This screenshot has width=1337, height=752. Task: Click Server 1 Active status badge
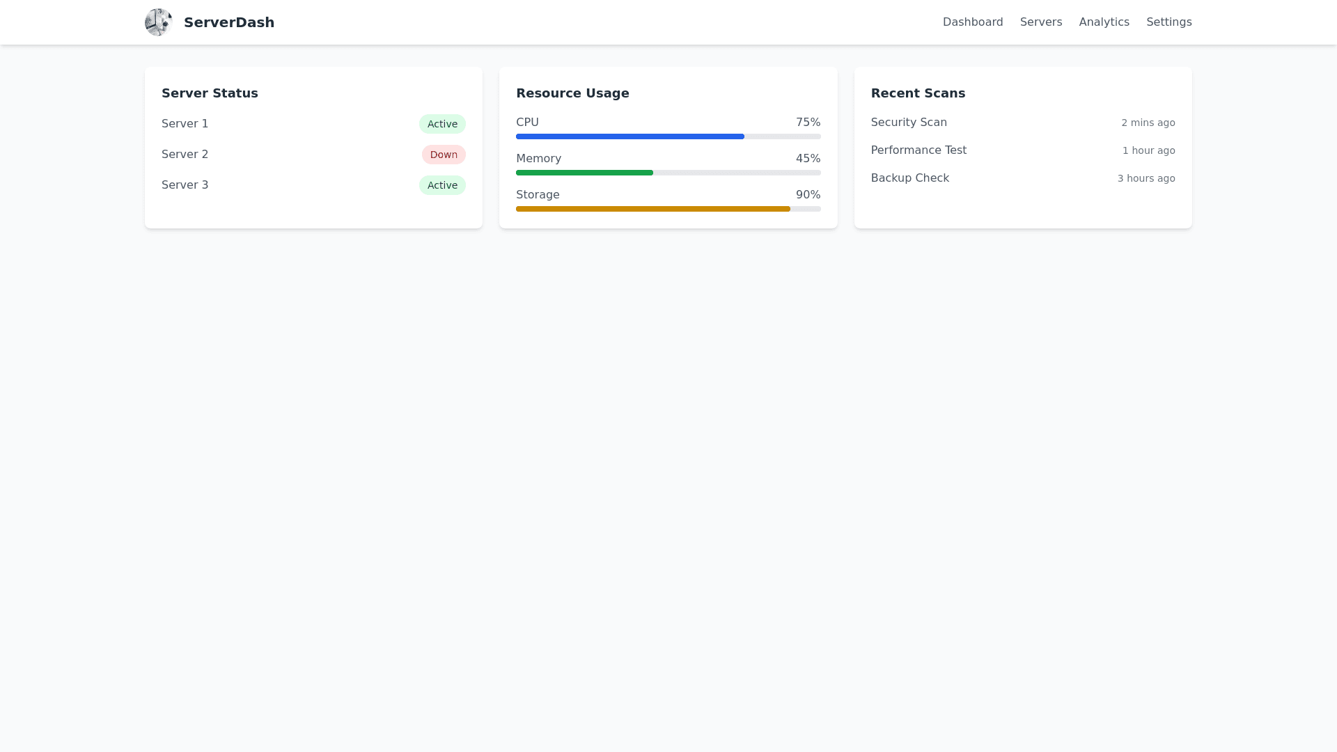tap(441, 124)
